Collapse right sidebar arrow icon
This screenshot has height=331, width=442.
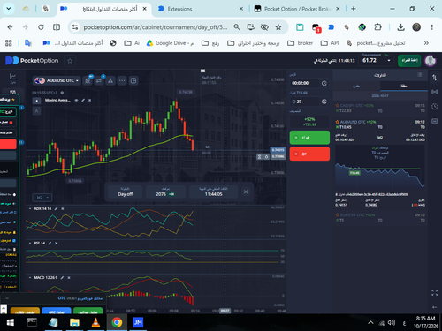tap(435, 307)
